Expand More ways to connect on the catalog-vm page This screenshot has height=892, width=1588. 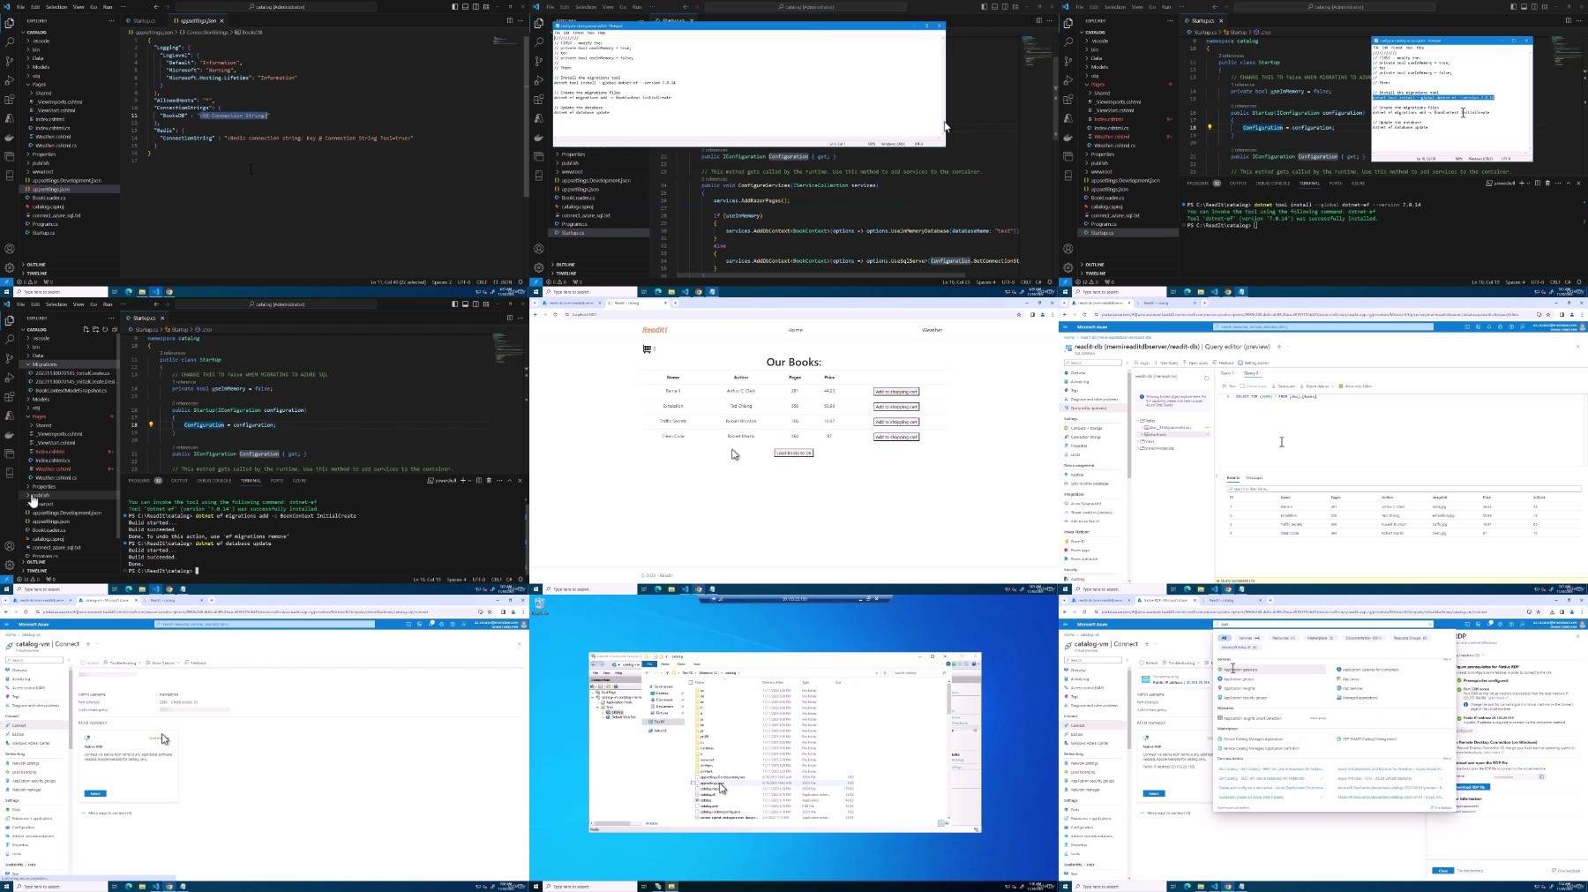tap(107, 813)
